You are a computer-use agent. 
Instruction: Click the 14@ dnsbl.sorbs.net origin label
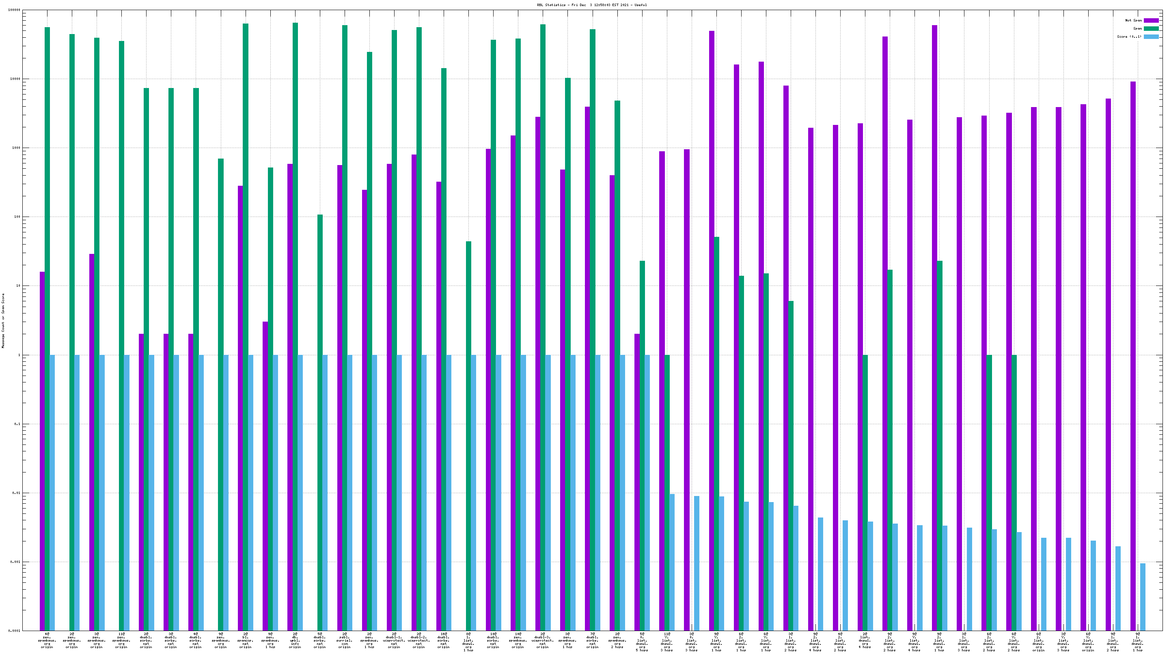443,640
